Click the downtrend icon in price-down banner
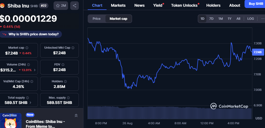 [4, 34]
